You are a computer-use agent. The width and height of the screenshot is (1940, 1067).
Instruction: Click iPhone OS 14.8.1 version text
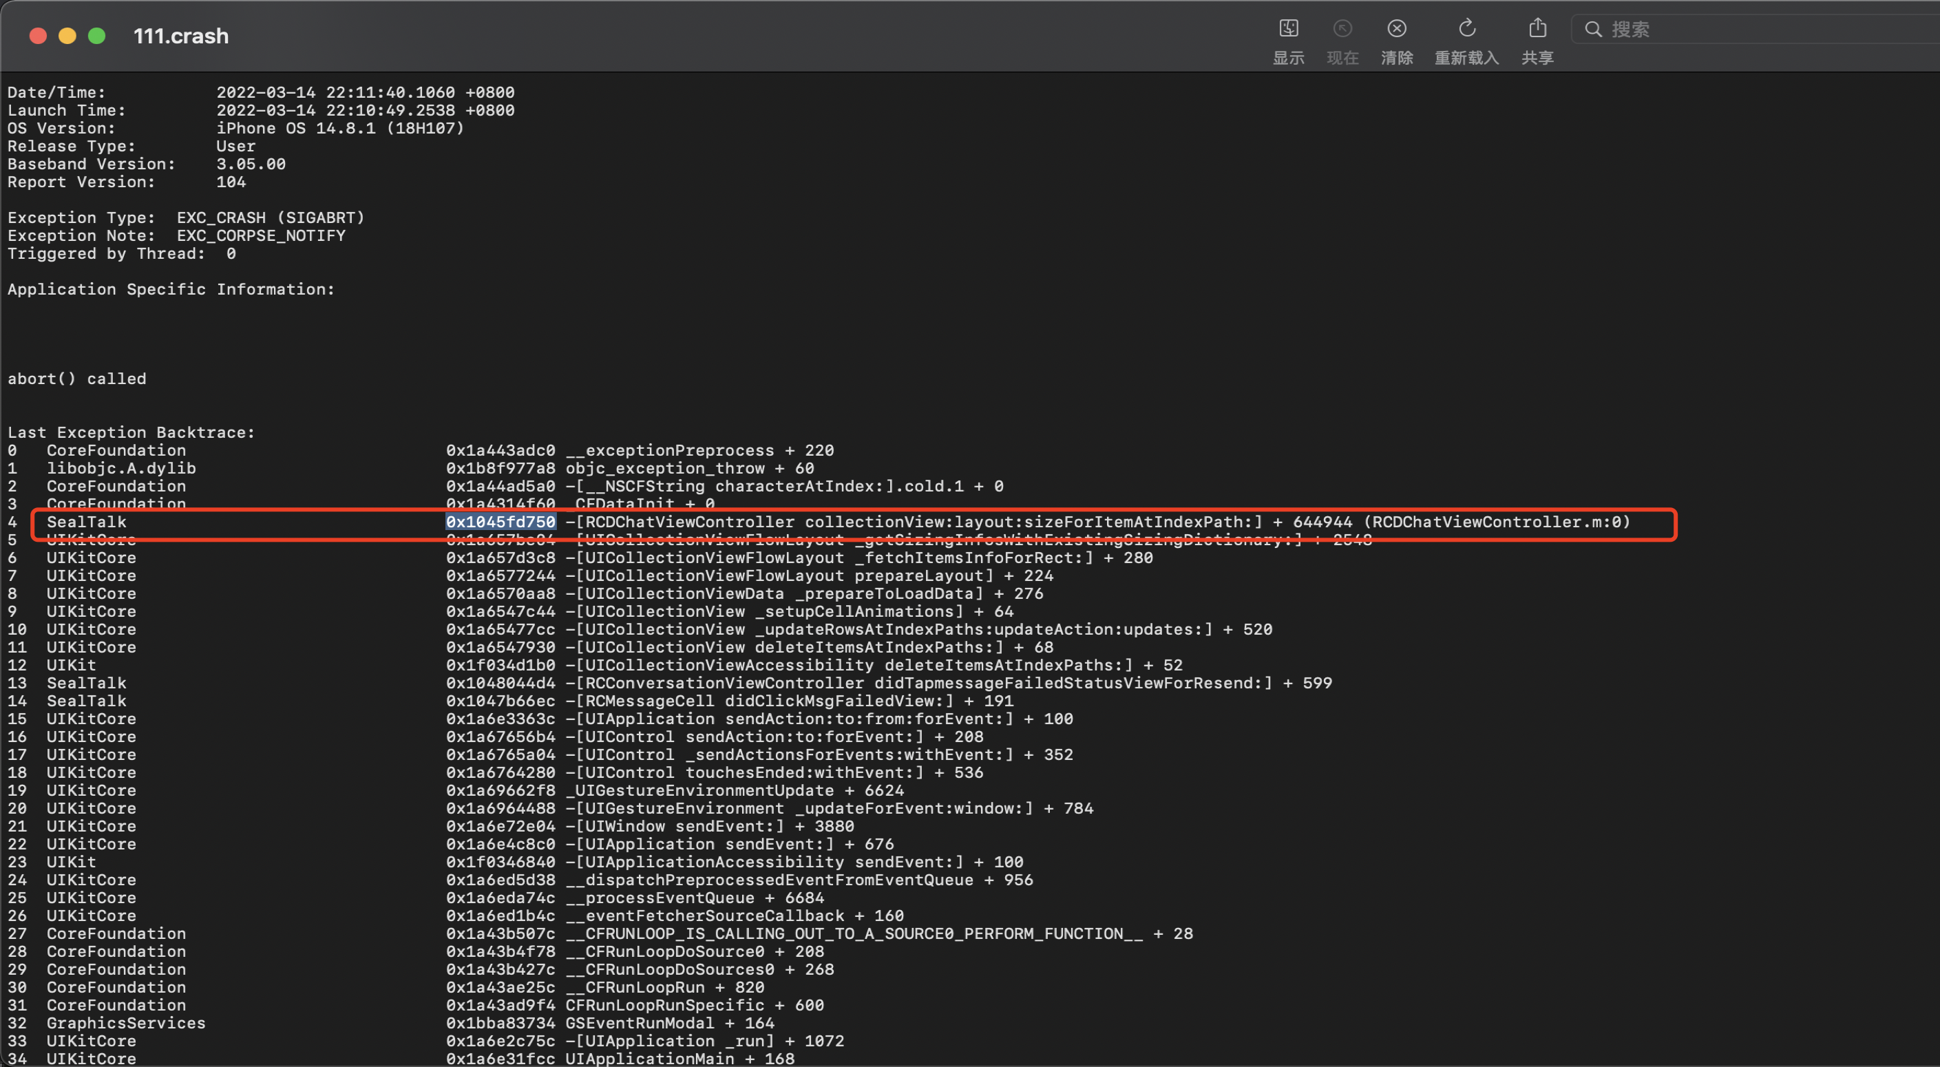339,128
